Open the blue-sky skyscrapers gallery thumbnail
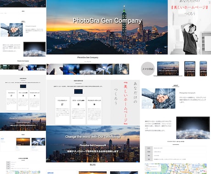 point(104,69)
